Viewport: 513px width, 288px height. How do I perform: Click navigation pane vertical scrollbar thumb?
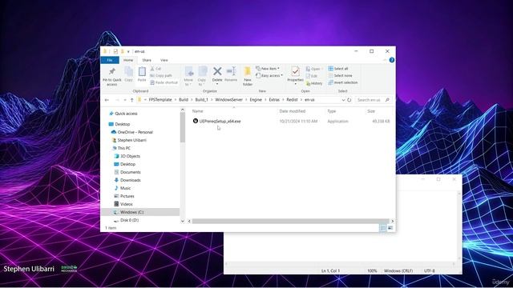(x=183, y=127)
